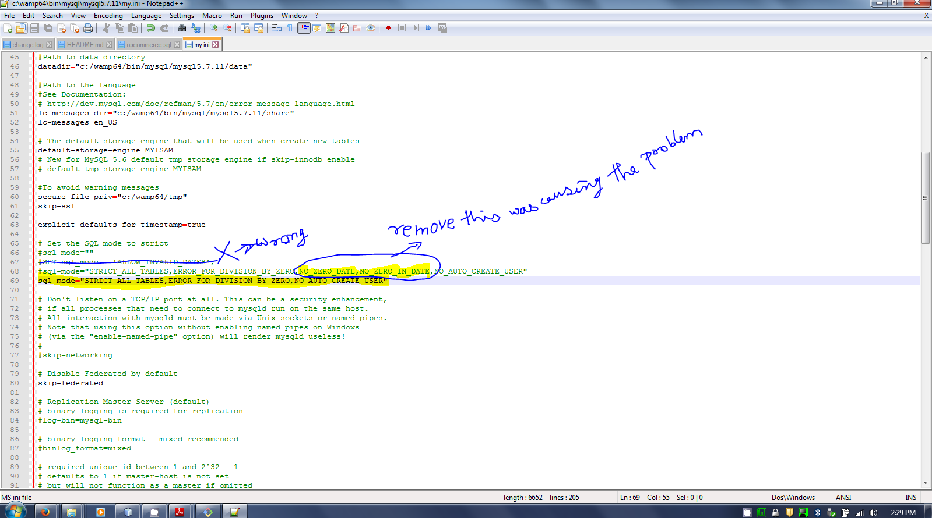This screenshot has width=932, height=518.
Task: Click the vertical scrollbar up arrow
Action: click(926, 57)
